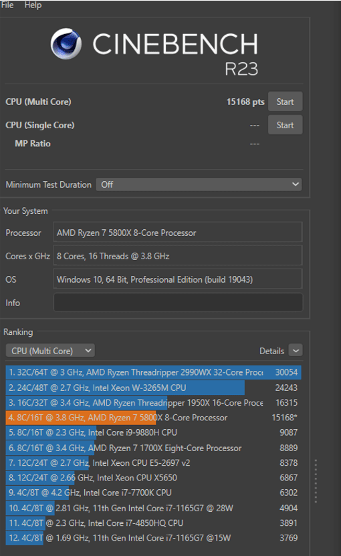
Task: Click the score value 24243
Action: [x=286, y=388]
